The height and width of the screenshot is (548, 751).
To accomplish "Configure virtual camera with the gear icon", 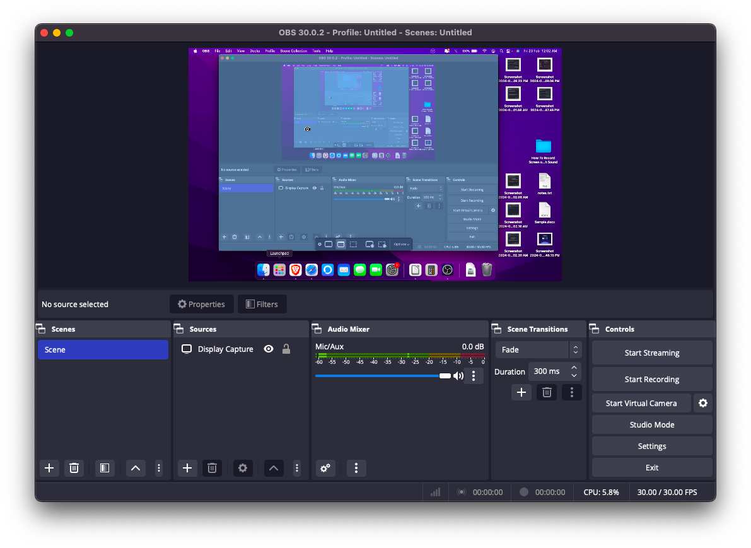I will [702, 404].
